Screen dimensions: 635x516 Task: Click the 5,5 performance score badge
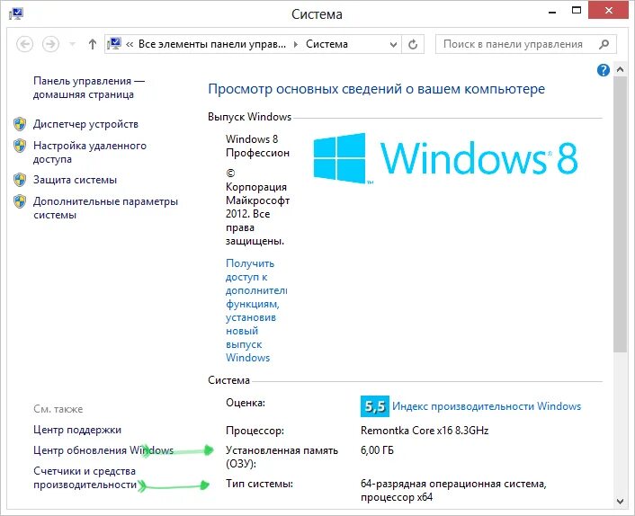pos(374,406)
